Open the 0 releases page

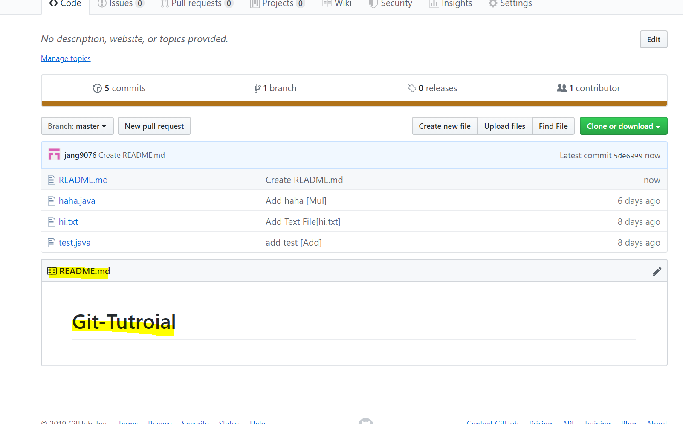point(432,88)
